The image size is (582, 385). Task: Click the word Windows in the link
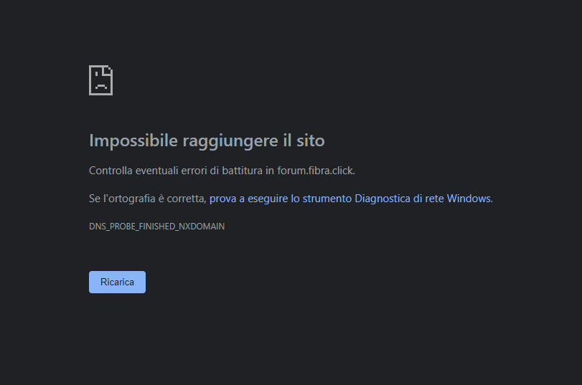point(469,199)
